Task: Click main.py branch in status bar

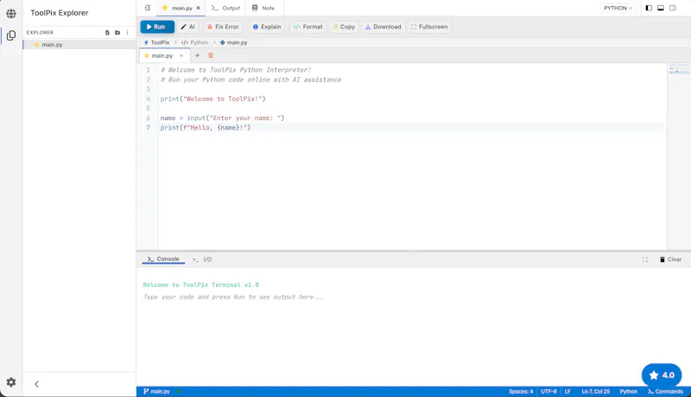Action: coord(156,392)
